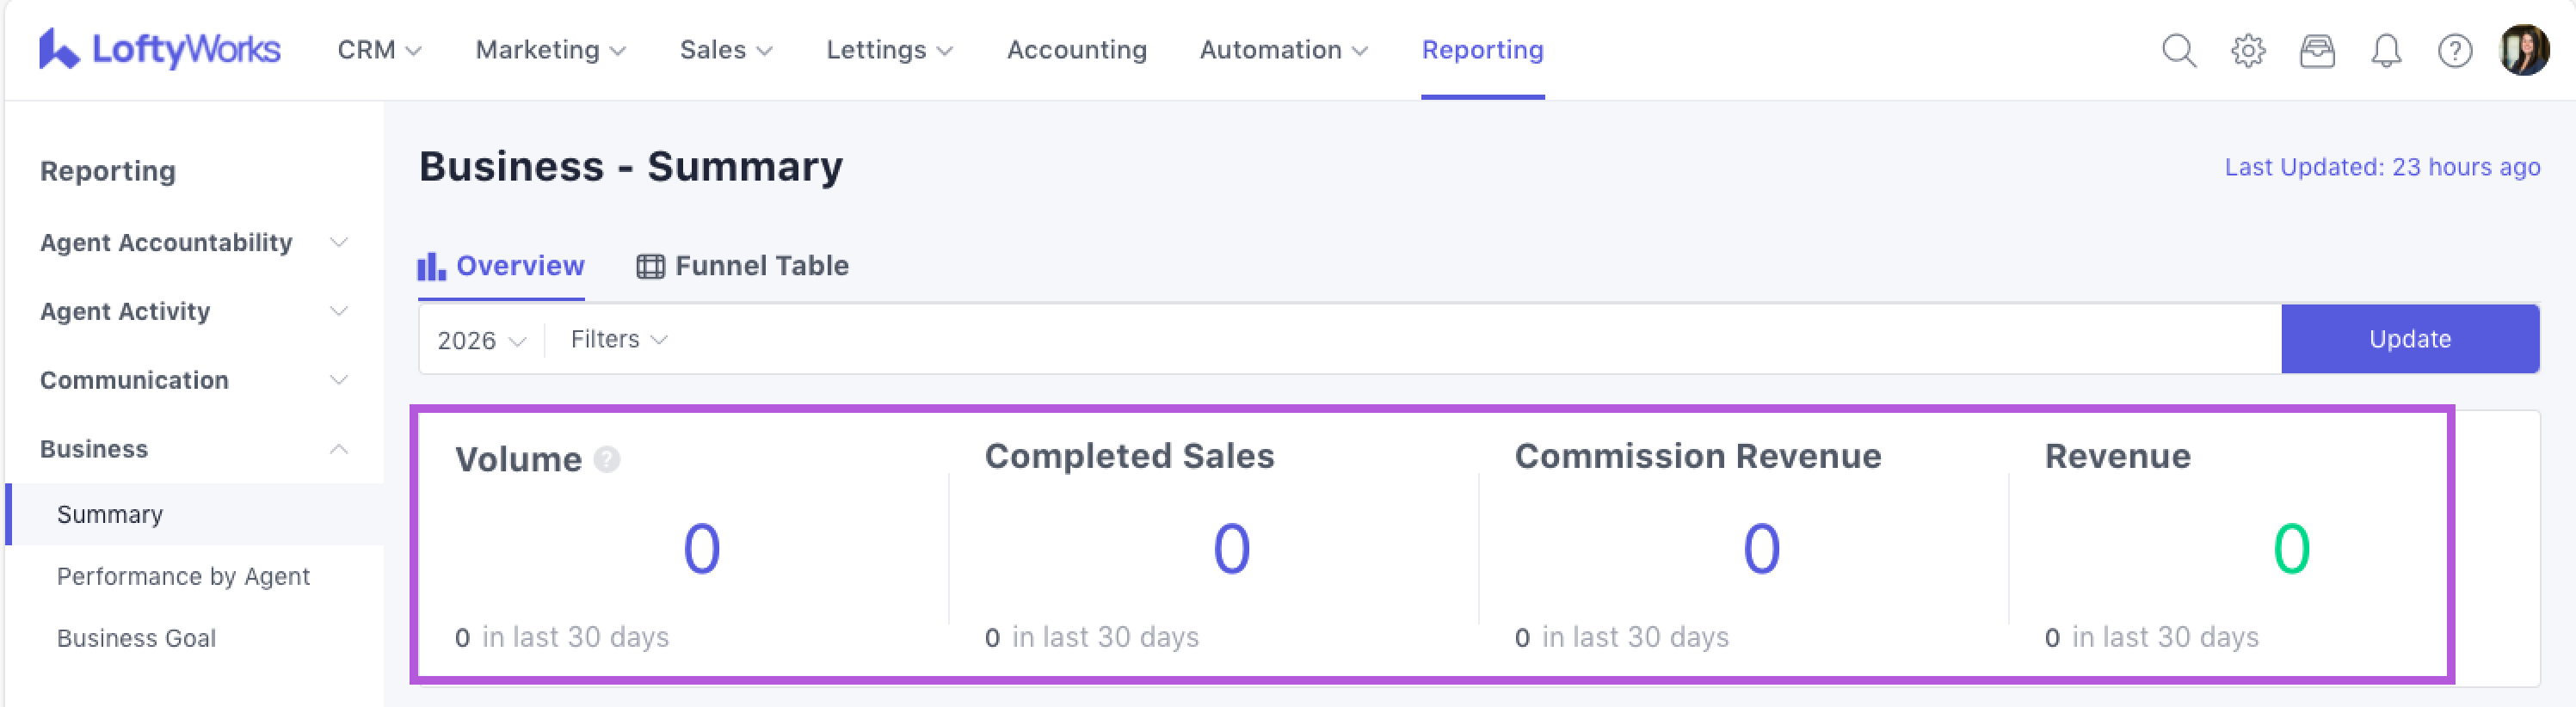Click the help question mark icon
The image size is (2576, 707).
(2454, 50)
